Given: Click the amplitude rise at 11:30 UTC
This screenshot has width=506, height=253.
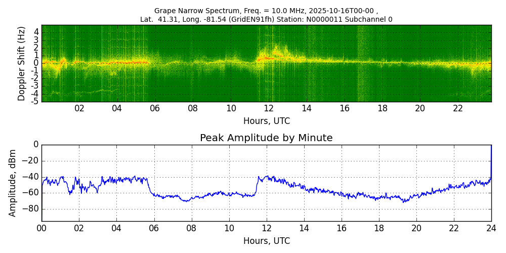Looking at the screenshot, I should tap(257, 185).
